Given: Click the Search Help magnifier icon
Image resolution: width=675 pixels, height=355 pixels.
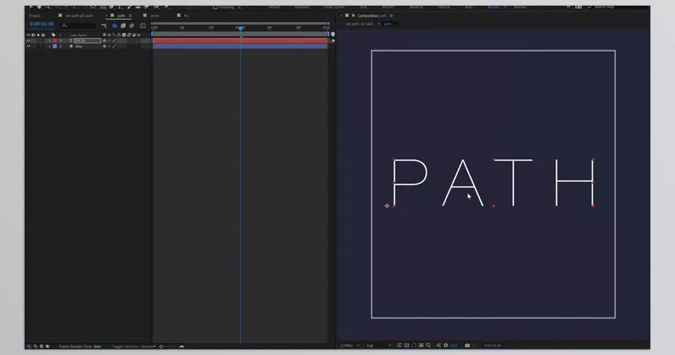Looking at the screenshot, I should tap(589, 7).
